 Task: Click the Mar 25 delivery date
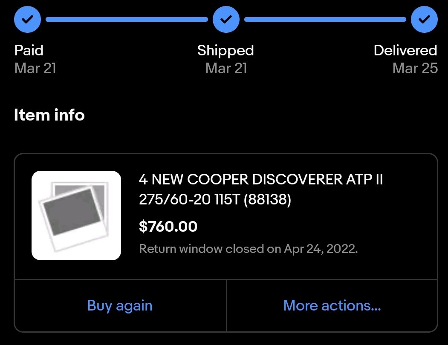pos(415,68)
